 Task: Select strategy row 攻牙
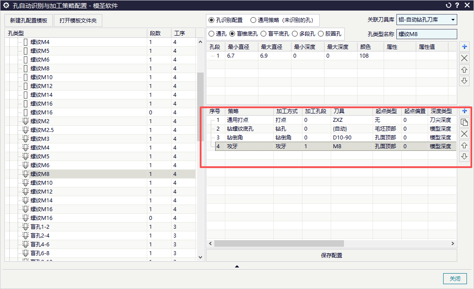(x=332, y=146)
